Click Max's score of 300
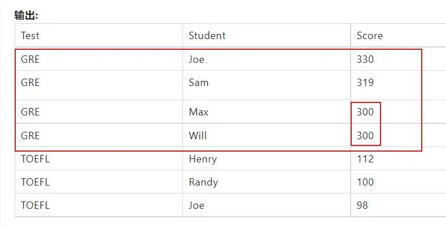This screenshot has width=446, height=228. [x=365, y=112]
